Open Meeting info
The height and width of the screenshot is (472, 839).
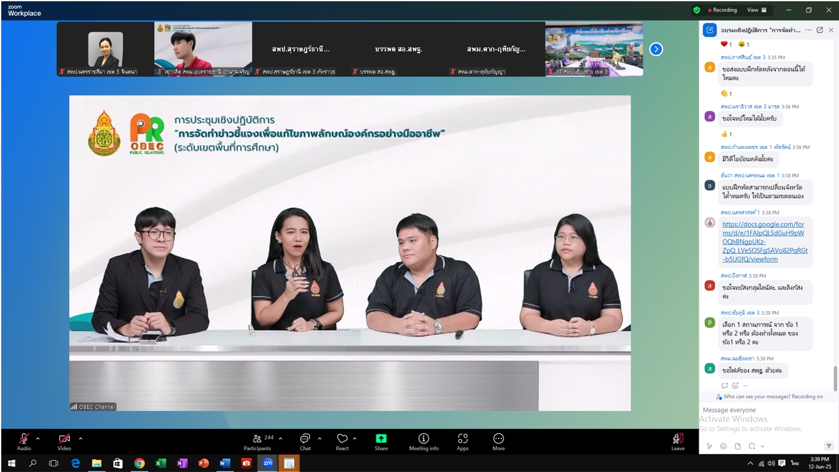[x=424, y=442]
